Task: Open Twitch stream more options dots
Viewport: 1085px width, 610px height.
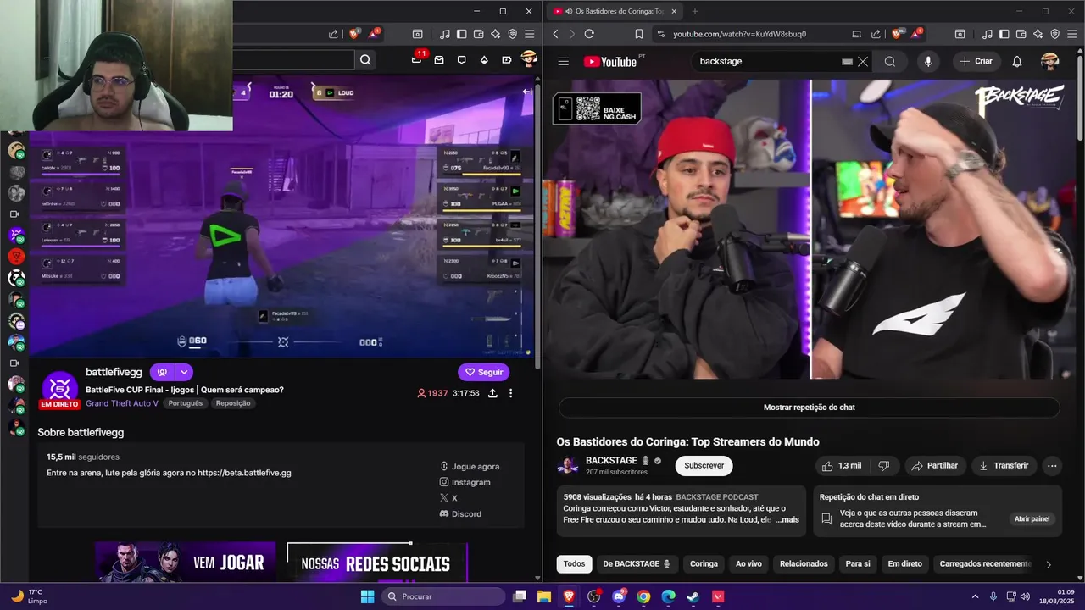Action: click(510, 393)
